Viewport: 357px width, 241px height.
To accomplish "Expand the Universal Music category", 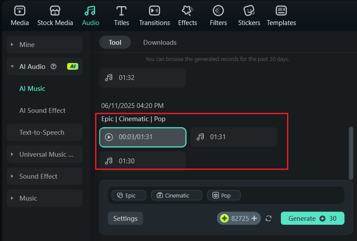I will (x=12, y=154).
